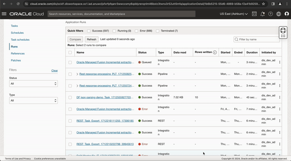Select checkbox for REST_Task_Export_1712216111255 run
This screenshot has height=161, width=291.
(70, 121)
